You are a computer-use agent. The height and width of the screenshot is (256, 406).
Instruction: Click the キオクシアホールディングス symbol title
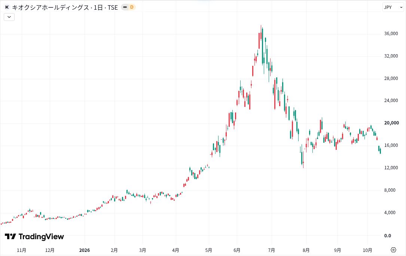51,7
